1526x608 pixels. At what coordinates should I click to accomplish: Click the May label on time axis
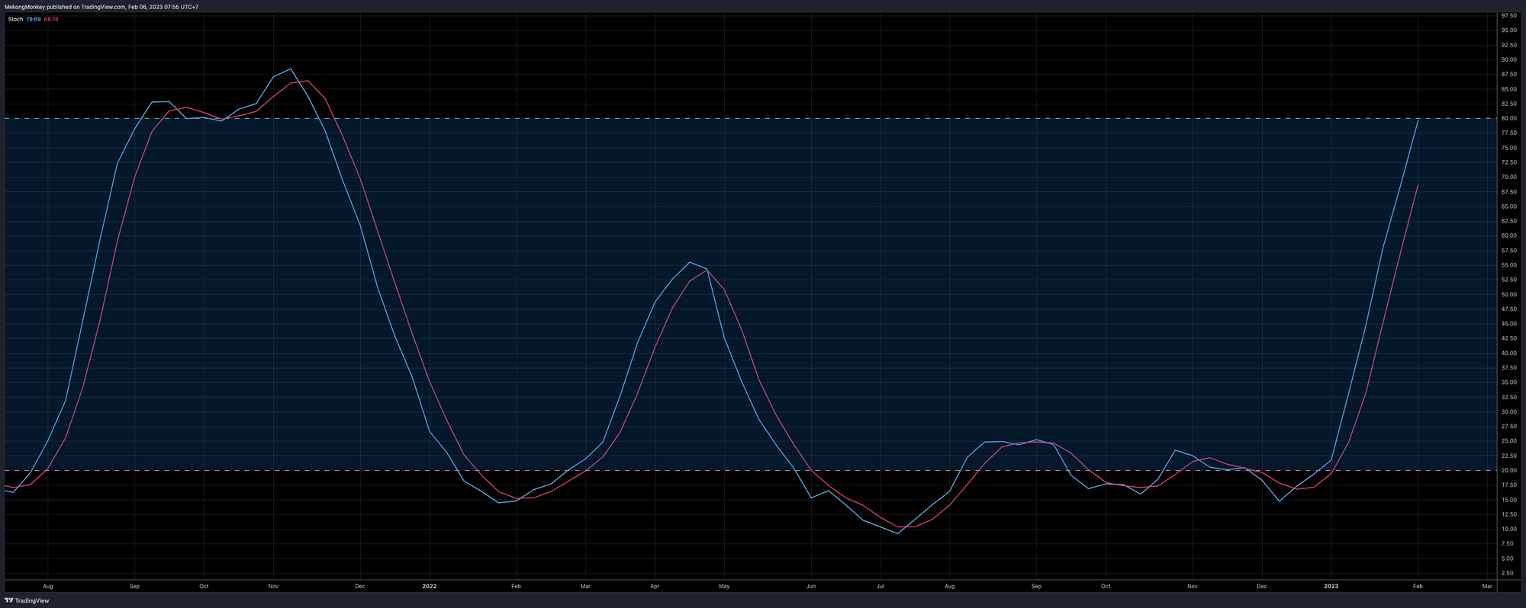click(x=724, y=586)
